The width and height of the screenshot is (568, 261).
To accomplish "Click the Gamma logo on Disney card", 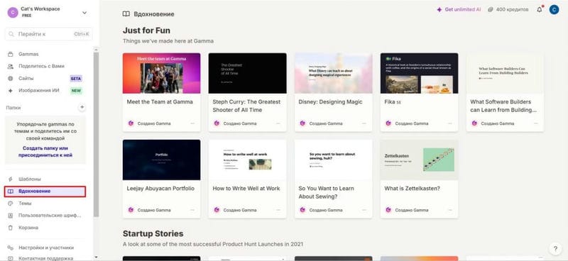I will click(302, 123).
